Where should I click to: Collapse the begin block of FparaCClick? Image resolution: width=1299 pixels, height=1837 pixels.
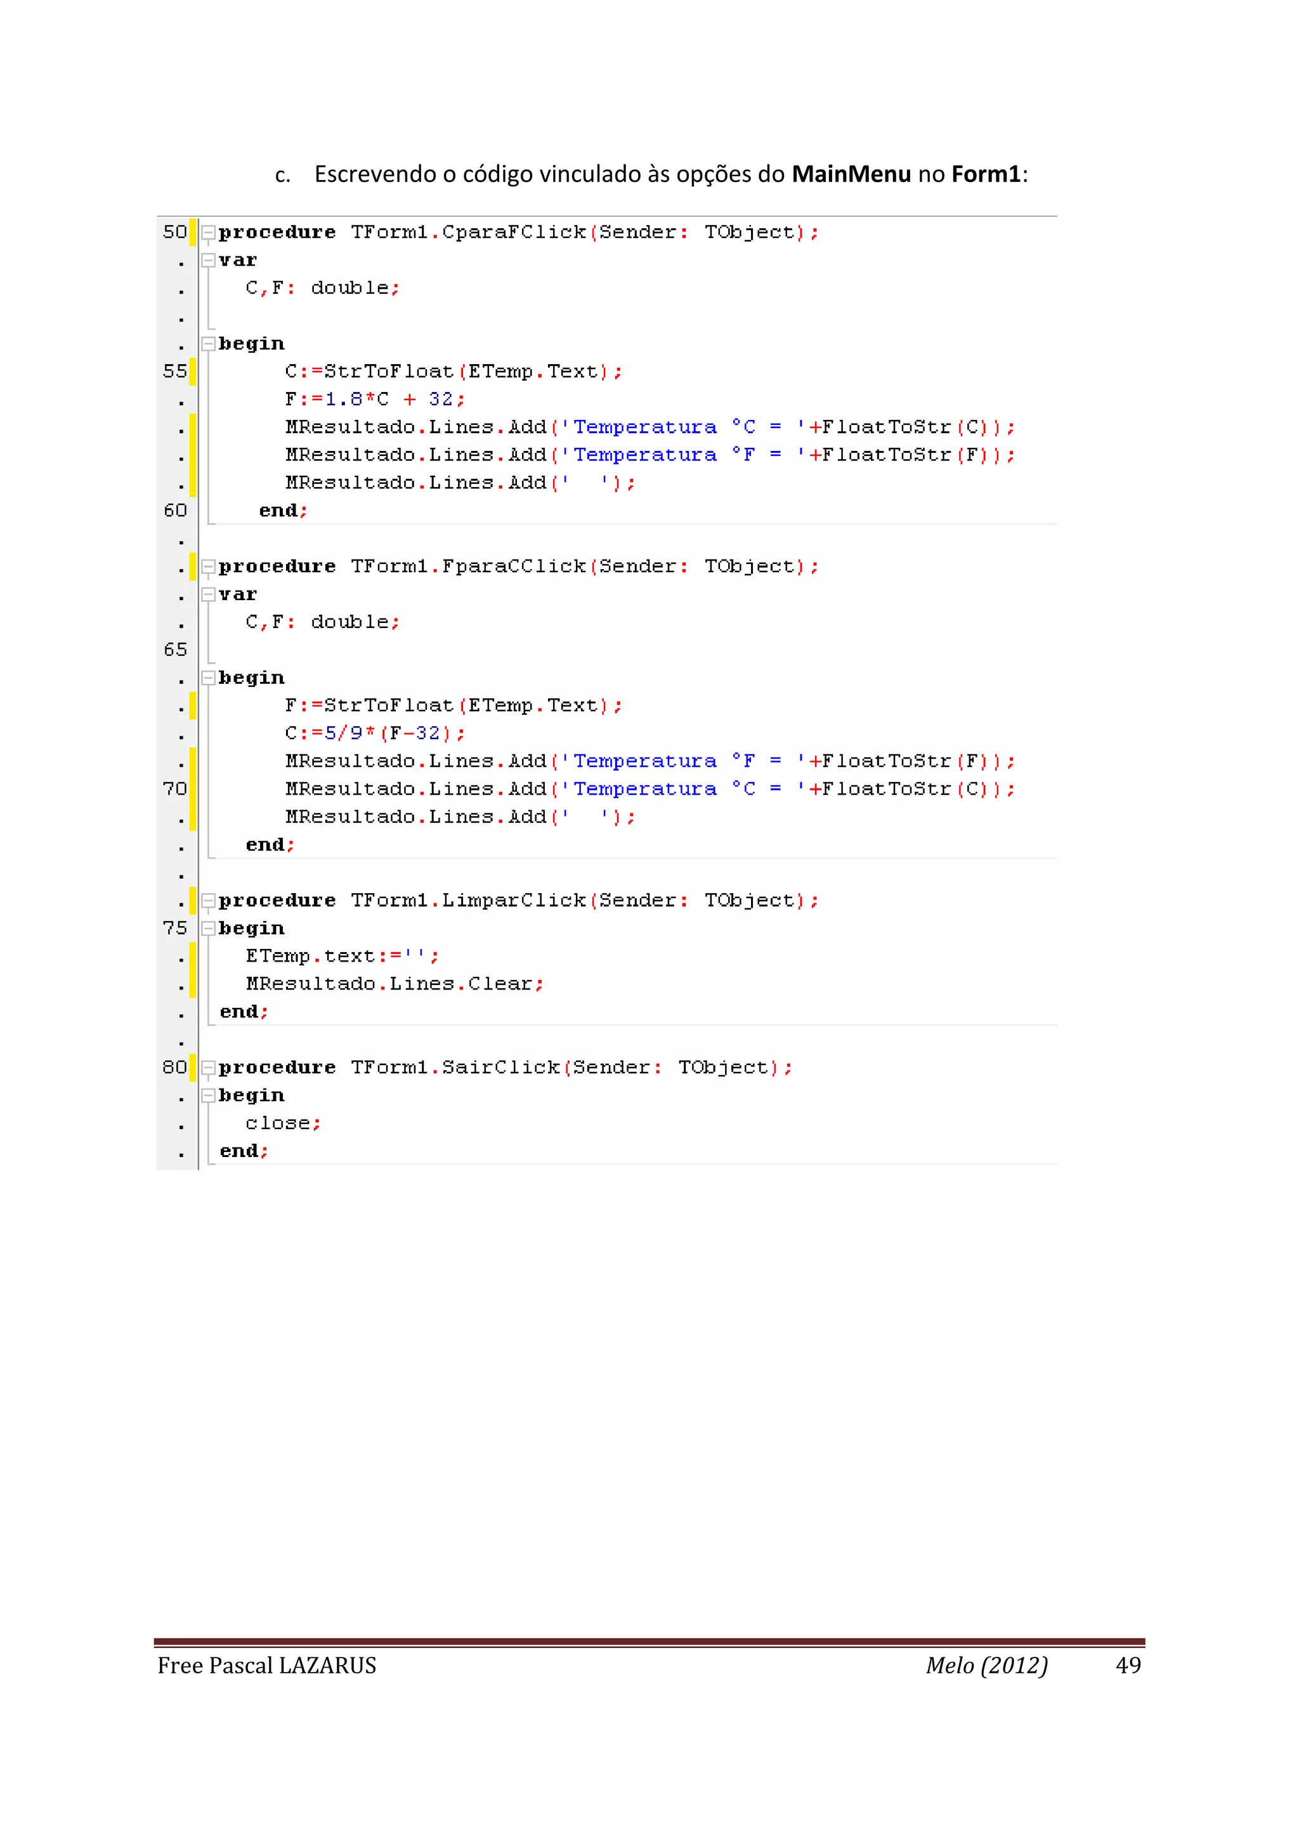[x=208, y=679]
